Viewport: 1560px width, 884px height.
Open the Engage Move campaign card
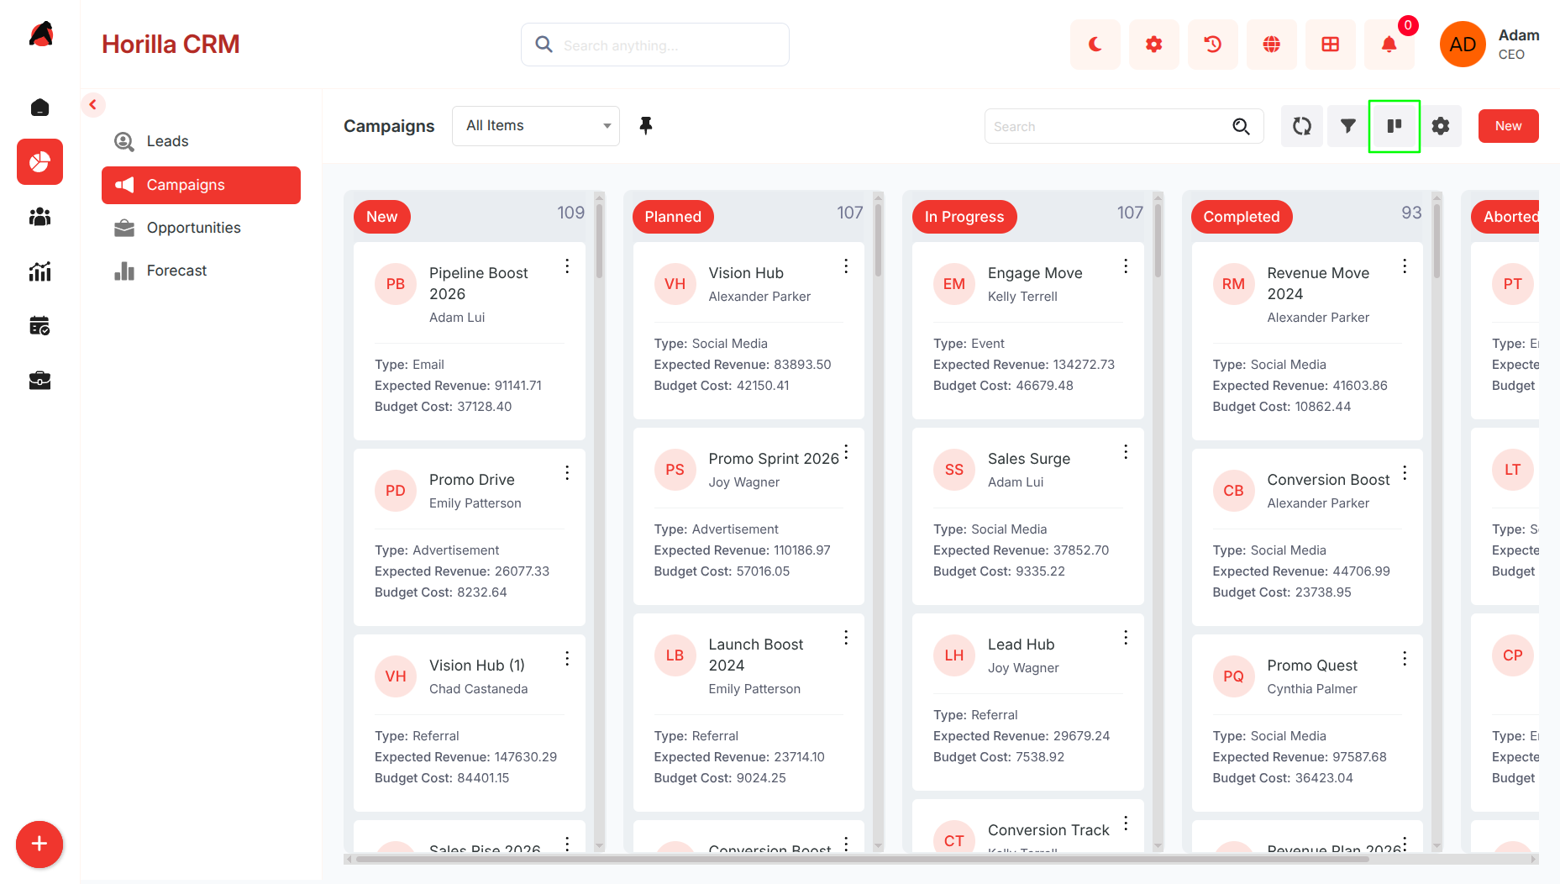[x=1027, y=330]
